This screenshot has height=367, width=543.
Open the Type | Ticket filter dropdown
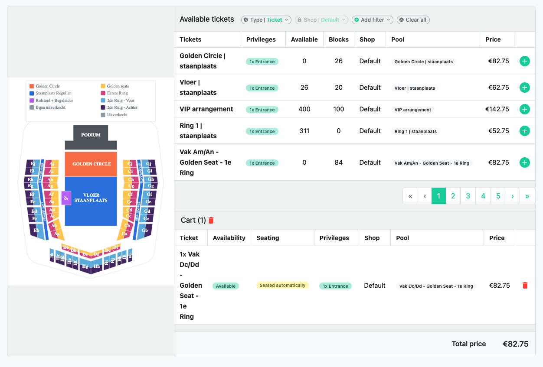pyautogui.click(x=266, y=20)
